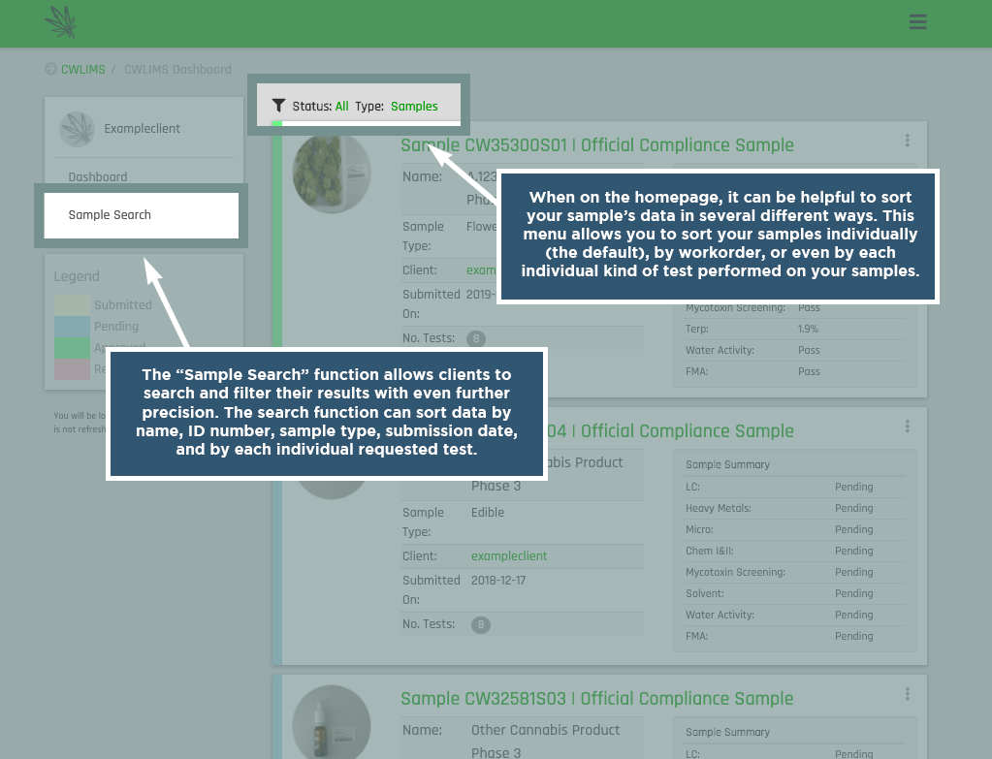Click exampleclient link in second sample card
Screen dimensions: 992x759
click(x=509, y=556)
